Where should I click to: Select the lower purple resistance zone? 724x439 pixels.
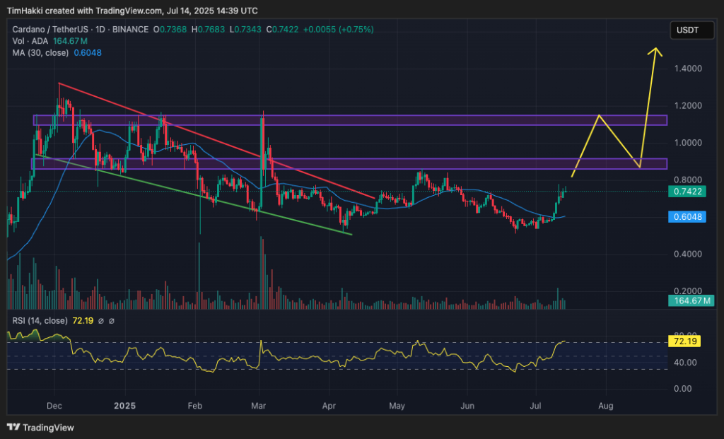click(354, 164)
